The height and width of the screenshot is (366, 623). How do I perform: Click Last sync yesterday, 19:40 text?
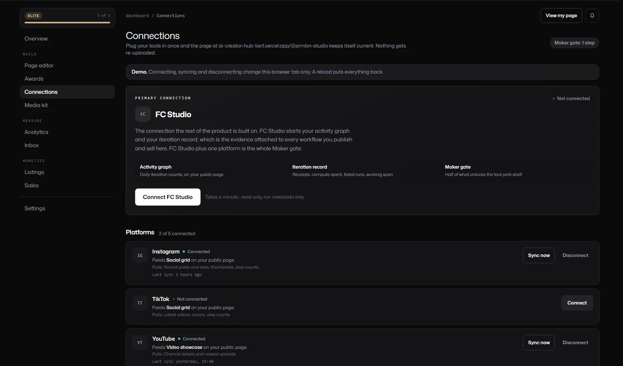pos(183,361)
